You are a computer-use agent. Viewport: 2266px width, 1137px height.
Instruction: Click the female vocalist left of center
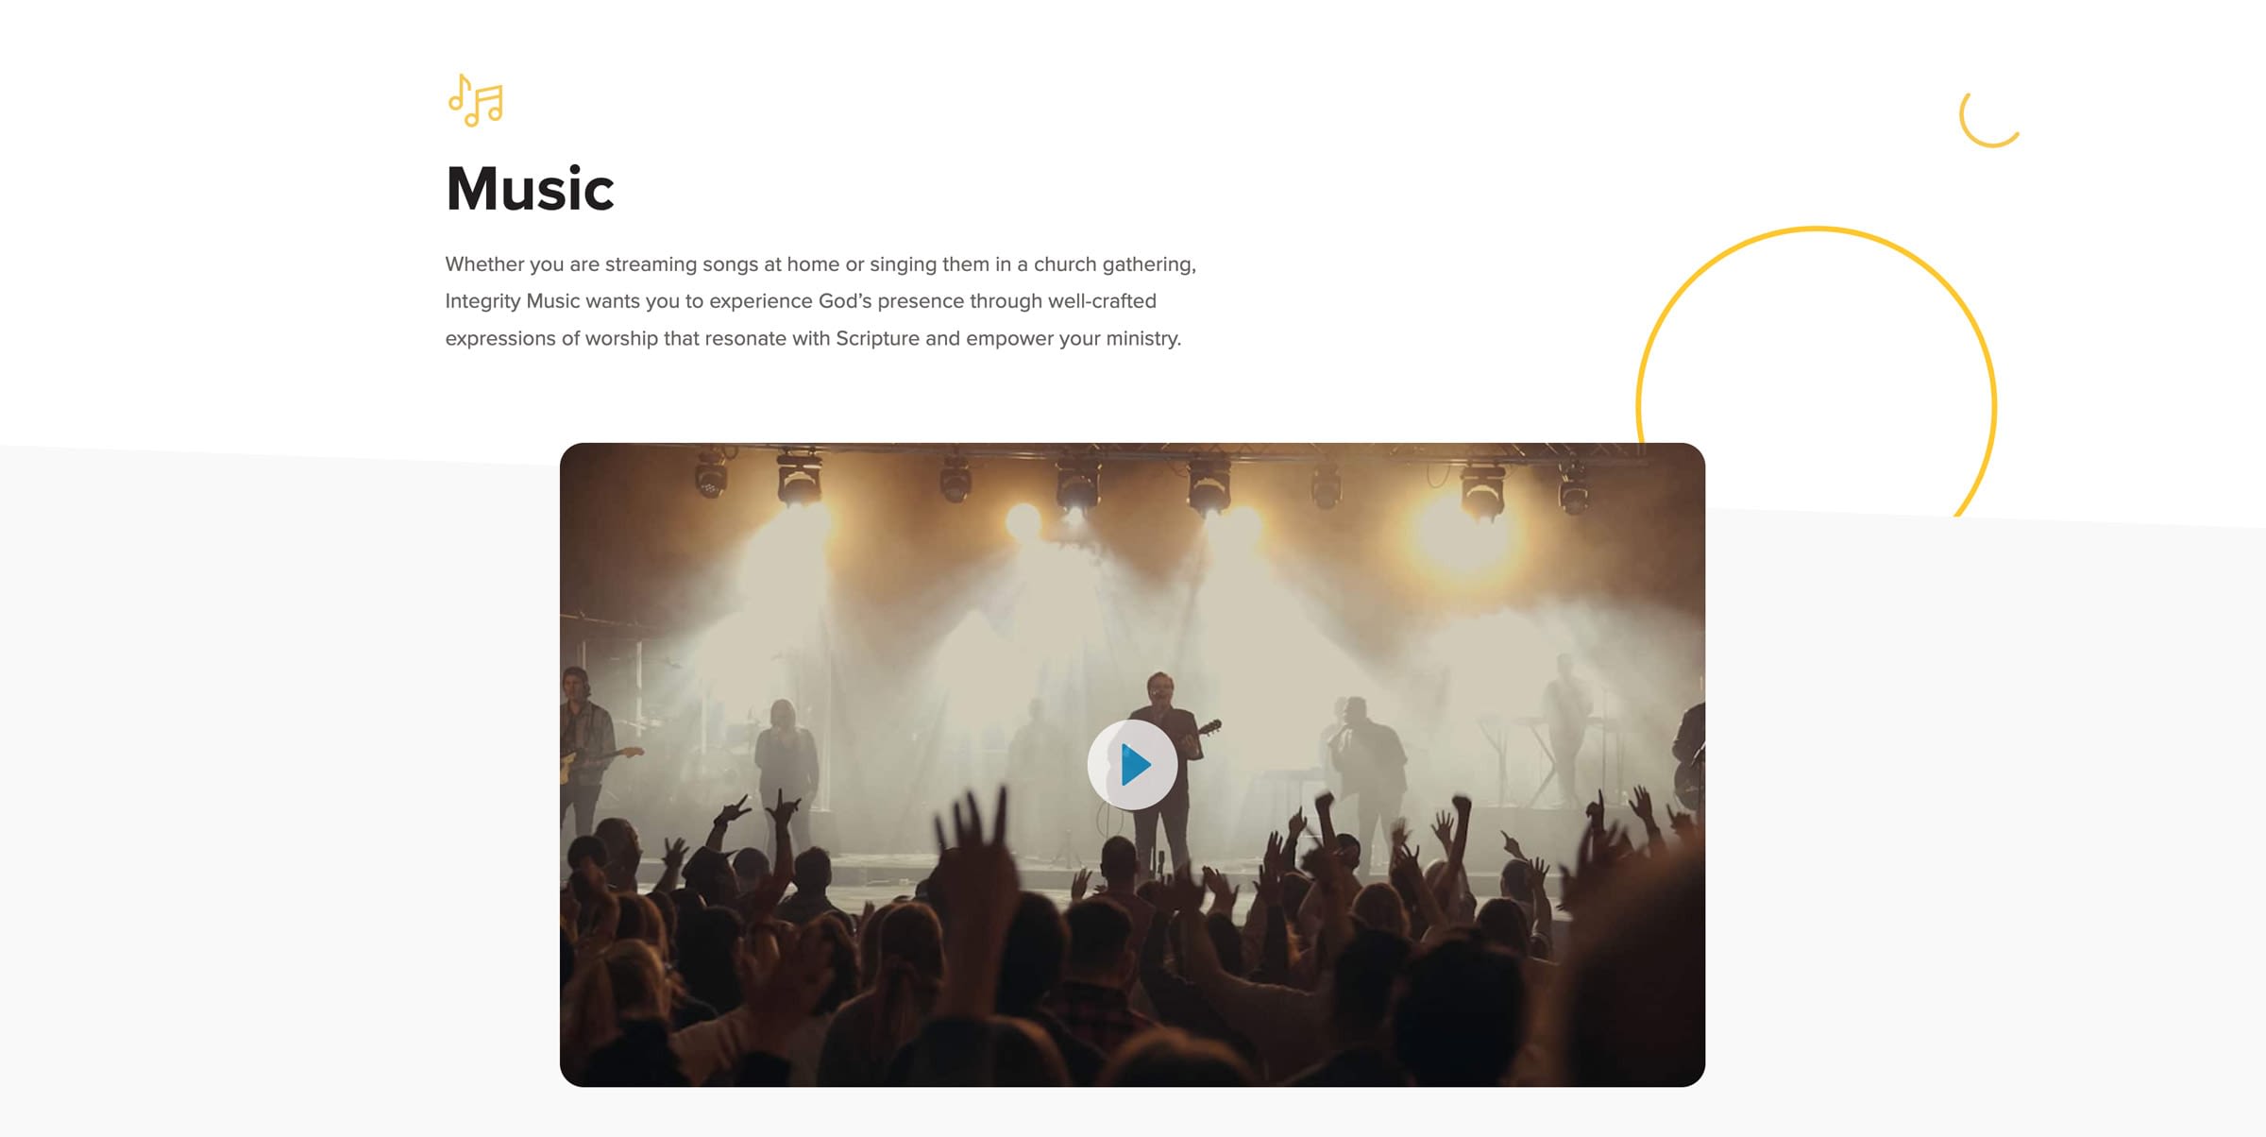(x=784, y=765)
